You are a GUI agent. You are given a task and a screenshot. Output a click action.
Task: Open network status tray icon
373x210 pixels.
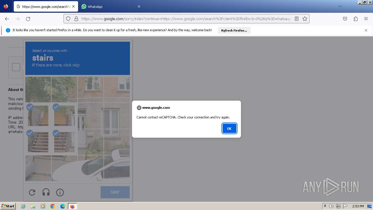pyautogui.click(x=338, y=206)
